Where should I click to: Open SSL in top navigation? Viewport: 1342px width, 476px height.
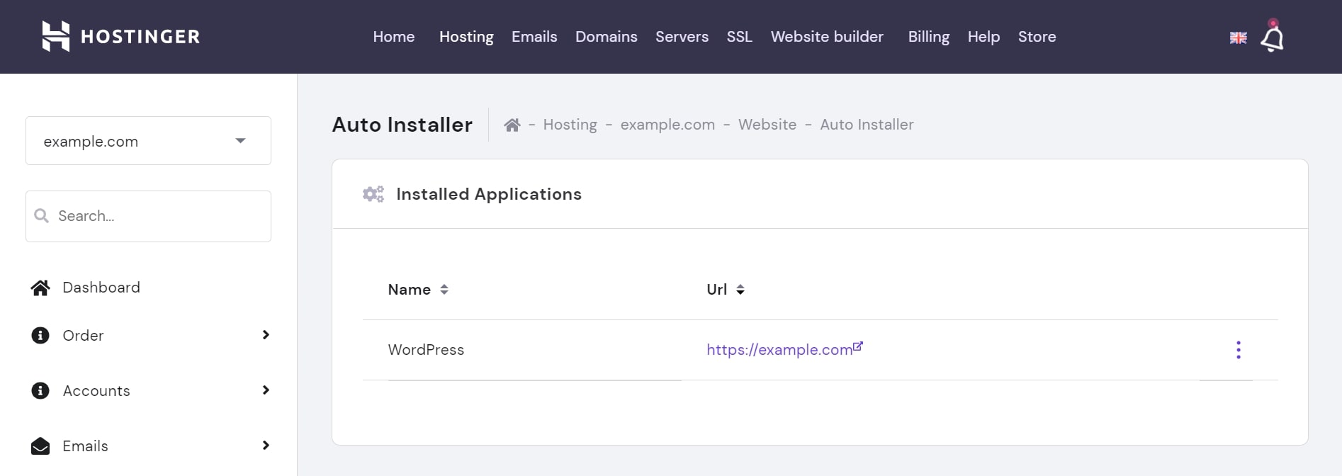coord(739,37)
